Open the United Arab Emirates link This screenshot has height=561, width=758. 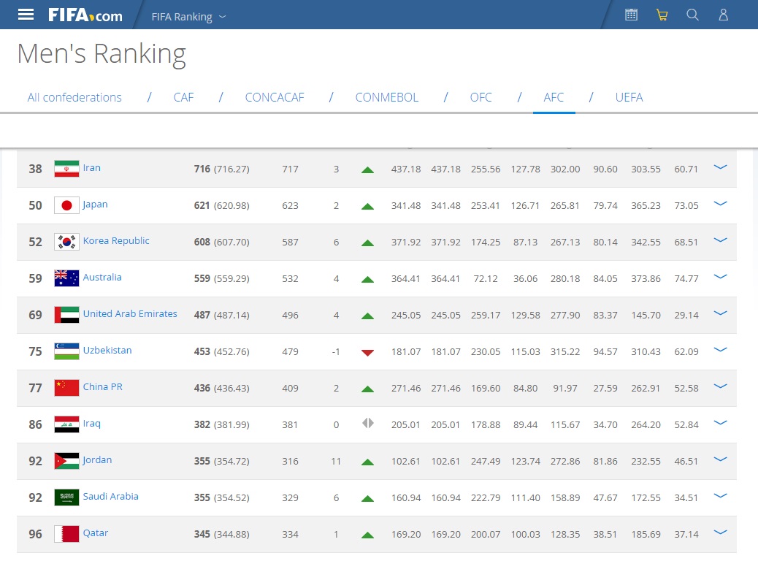pyautogui.click(x=130, y=314)
